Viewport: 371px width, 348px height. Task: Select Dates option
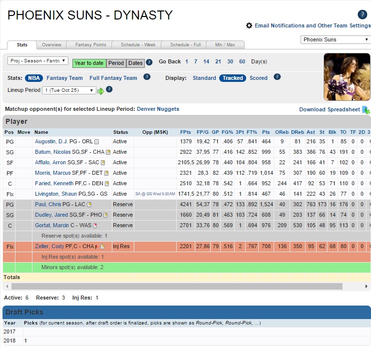(x=135, y=63)
